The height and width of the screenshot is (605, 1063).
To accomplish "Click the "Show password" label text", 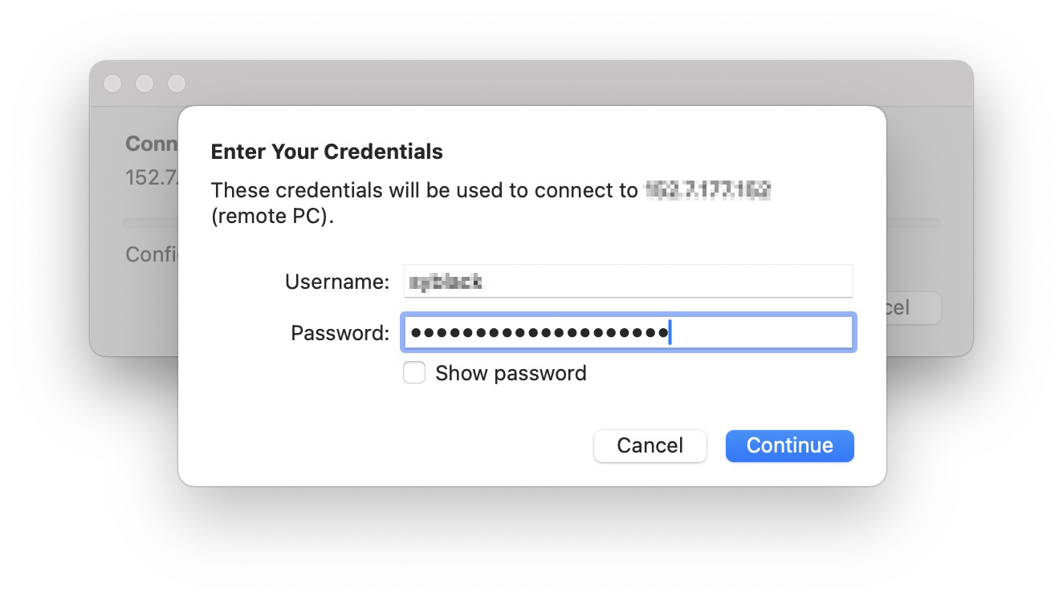I will coord(511,373).
